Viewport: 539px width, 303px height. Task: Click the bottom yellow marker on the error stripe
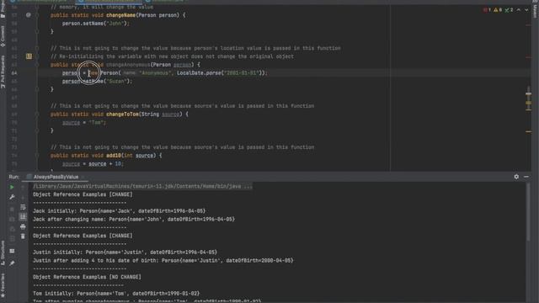(x=528, y=131)
